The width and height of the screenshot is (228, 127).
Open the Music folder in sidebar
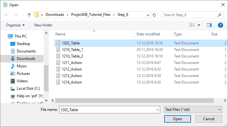click(21, 66)
